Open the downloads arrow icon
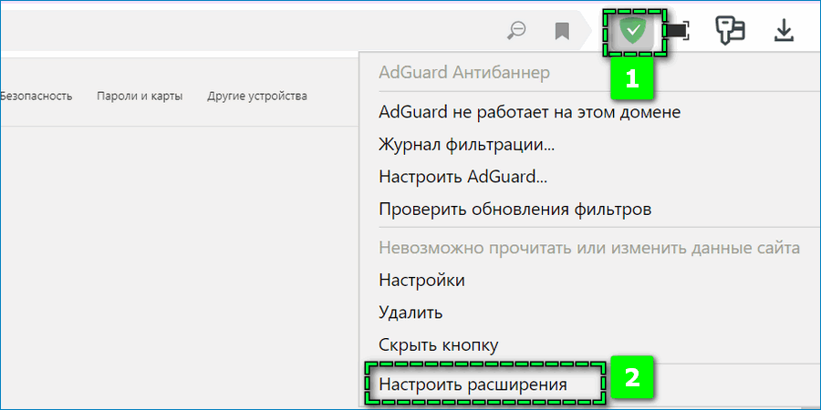This screenshot has width=821, height=410. (x=784, y=31)
